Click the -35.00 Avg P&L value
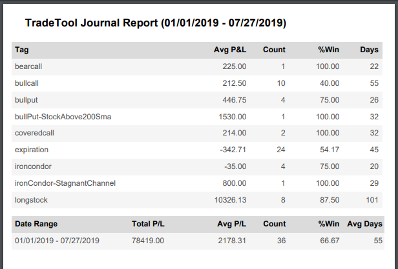 point(235,166)
